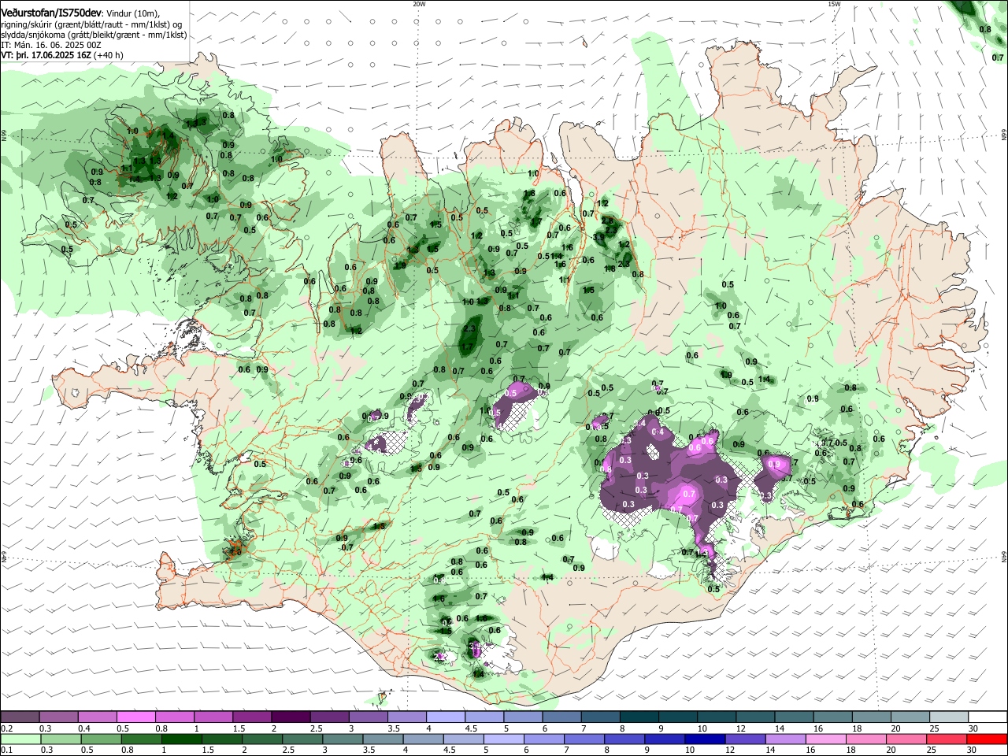Click the bright red 30 mm legend swatch
The width and height of the screenshot is (1008, 756).
point(986,739)
